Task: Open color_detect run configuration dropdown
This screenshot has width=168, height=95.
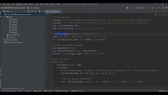Action: 139,8
